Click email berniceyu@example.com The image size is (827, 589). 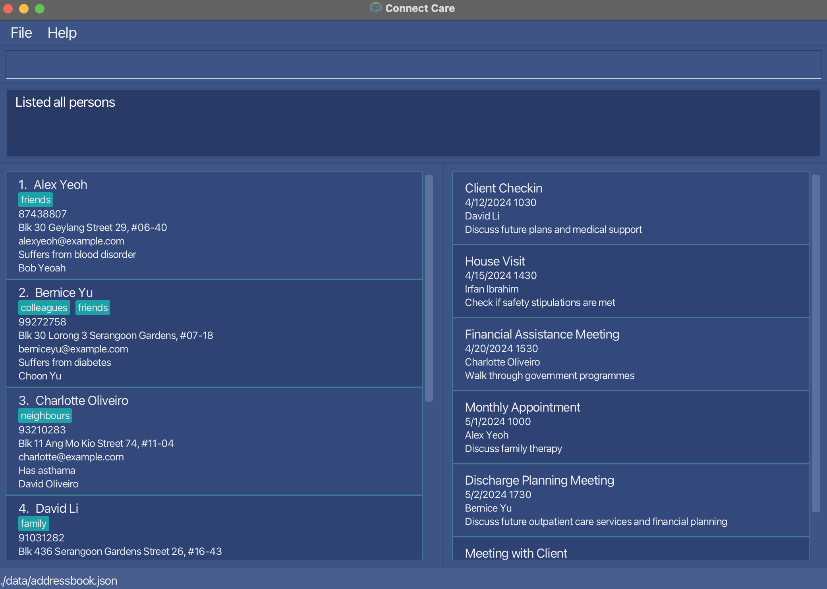pyautogui.click(x=73, y=349)
